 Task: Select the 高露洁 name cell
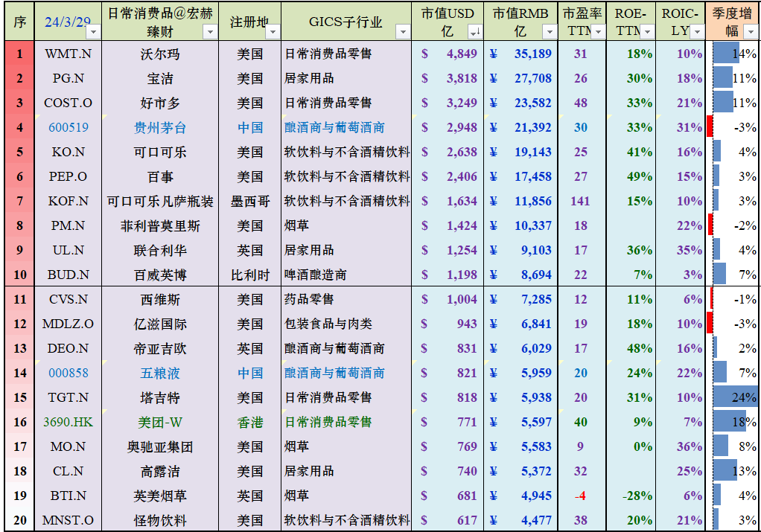pyautogui.click(x=160, y=472)
